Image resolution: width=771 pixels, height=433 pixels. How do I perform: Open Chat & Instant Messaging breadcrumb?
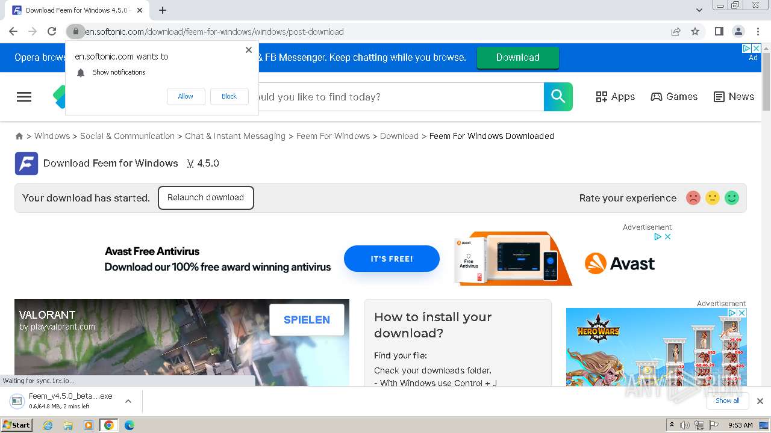(x=235, y=136)
